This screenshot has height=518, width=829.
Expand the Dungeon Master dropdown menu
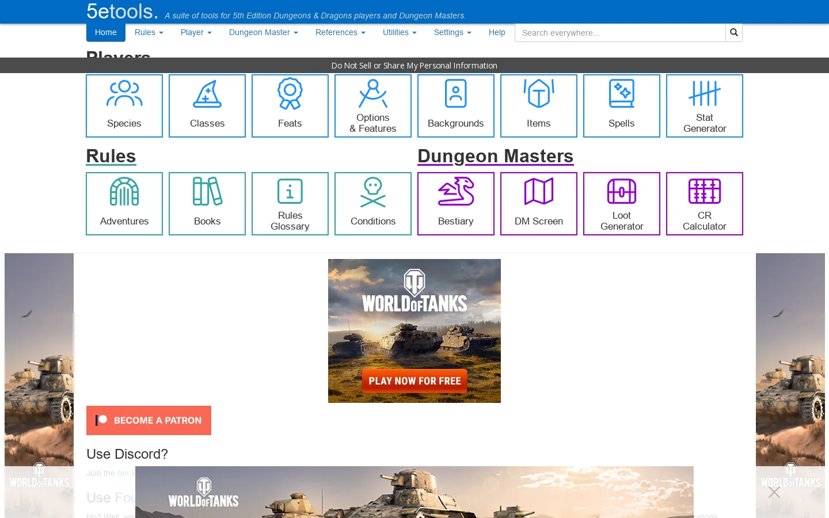pos(264,33)
